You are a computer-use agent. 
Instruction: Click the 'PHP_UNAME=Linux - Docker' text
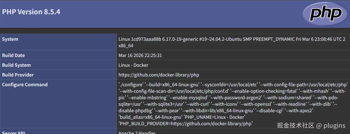[x=214, y=117]
